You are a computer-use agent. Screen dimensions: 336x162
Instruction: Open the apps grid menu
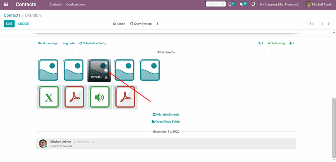click(6, 4)
